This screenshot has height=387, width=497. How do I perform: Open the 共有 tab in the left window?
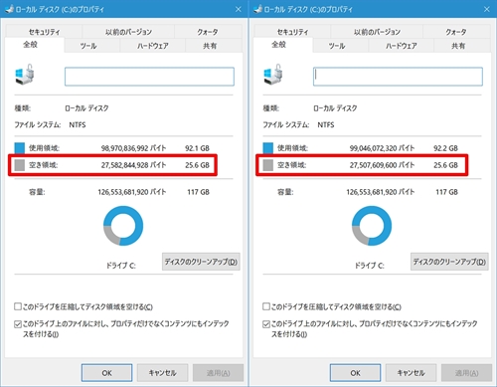(x=210, y=46)
